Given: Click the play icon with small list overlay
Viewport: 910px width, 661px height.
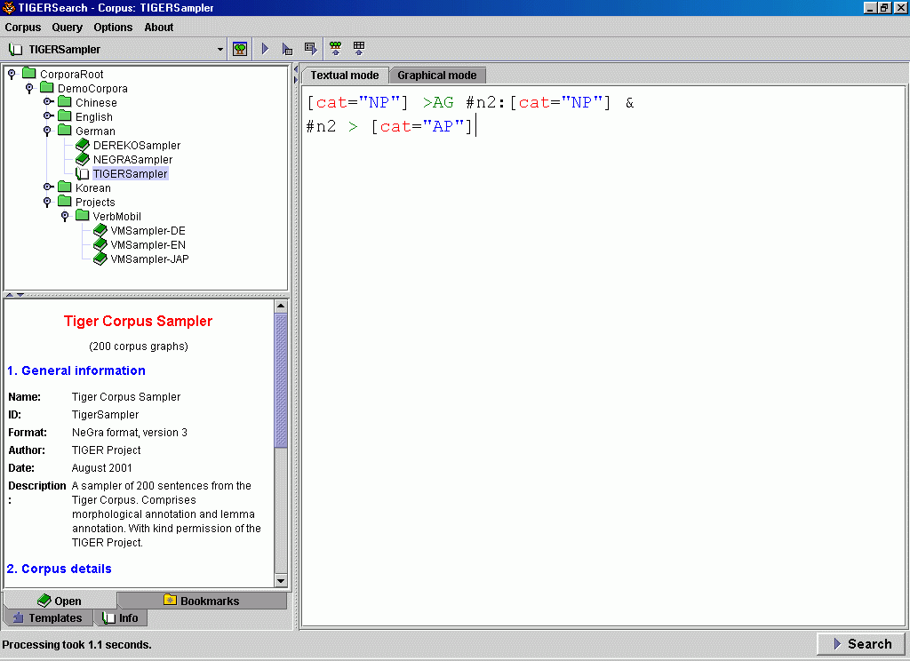Looking at the screenshot, I should coord(288,49).
